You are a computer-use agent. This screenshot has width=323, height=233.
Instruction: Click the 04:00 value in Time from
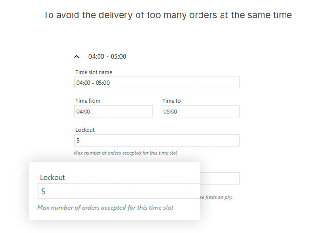point(84,111)
